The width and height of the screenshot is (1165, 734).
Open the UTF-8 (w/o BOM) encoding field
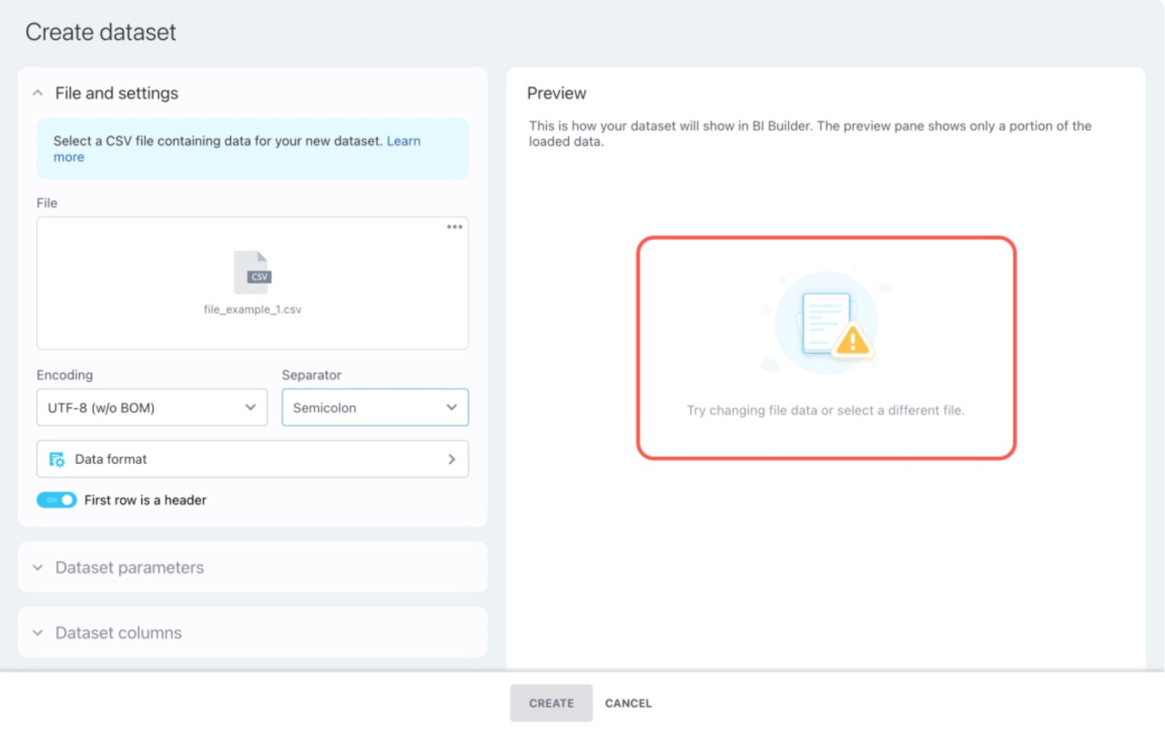click(x=137, y=407)
